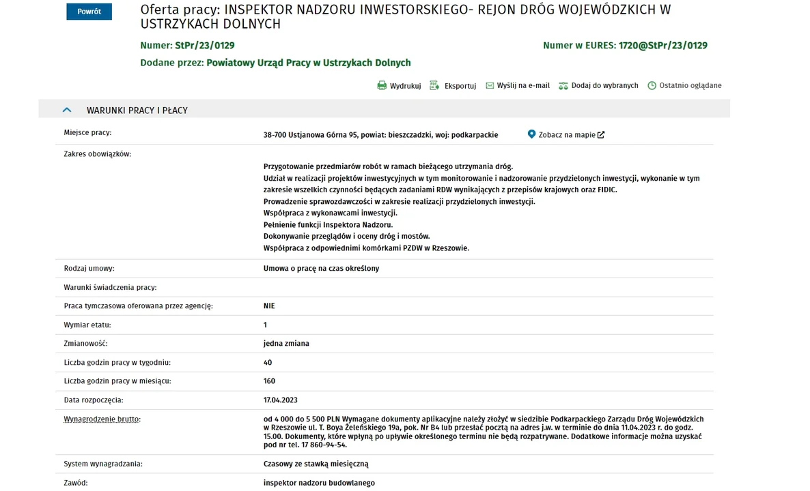The width and height of the screenshot is (810, 491).
Task: Click the envelope icon for e-mail sending
Action: (x=490, y=86)
